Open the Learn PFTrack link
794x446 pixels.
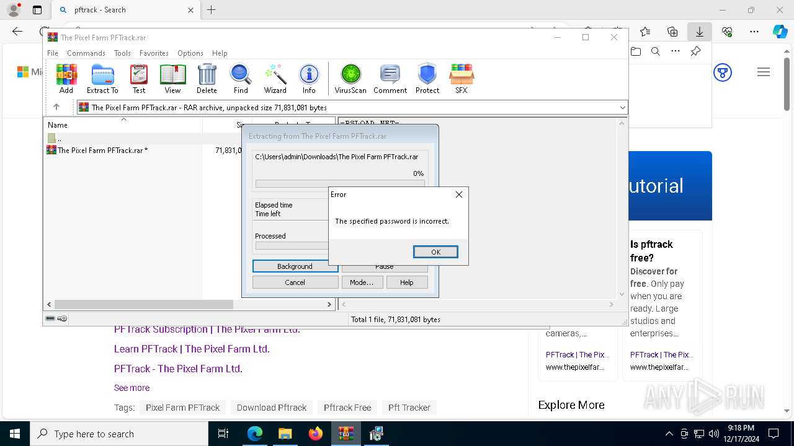tap(192, 349)
